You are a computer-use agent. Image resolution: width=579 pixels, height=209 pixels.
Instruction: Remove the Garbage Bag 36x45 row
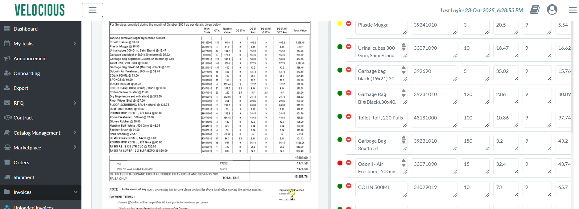(349, 140)
